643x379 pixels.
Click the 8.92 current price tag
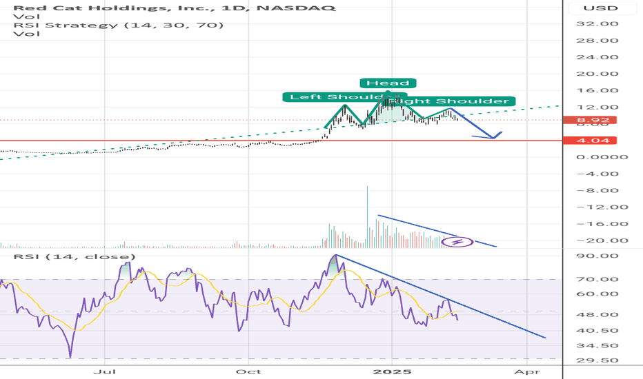point(590,120)
